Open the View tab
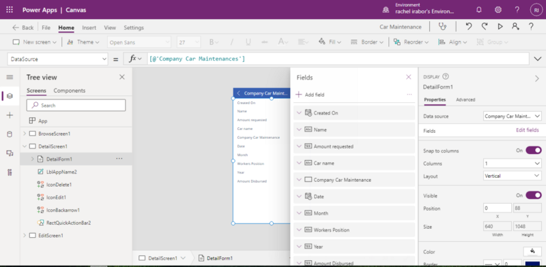The image size is (546, 267). [110, 27]
